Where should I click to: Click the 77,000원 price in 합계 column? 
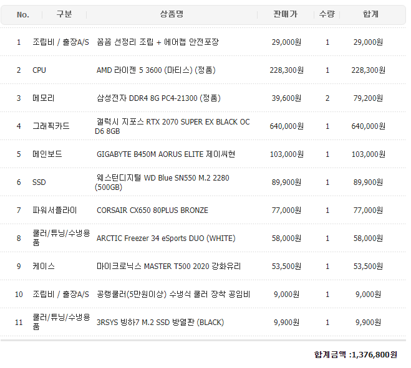coord(368,210)
